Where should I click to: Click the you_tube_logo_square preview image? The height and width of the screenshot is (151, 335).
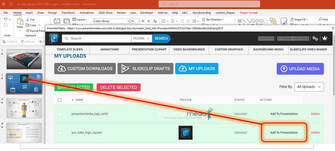[x=186, y=133]
